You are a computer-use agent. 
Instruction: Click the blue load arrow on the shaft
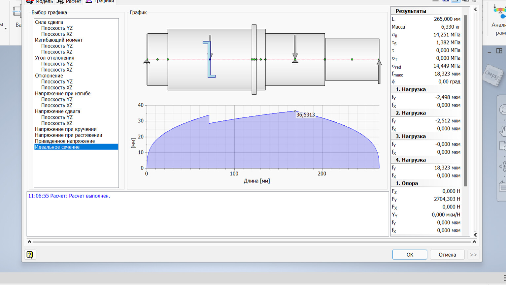(209, 59)
